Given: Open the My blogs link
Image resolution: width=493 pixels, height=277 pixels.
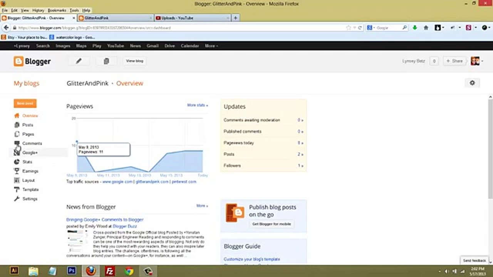Looking at the screenshot, I should (27, 83).
